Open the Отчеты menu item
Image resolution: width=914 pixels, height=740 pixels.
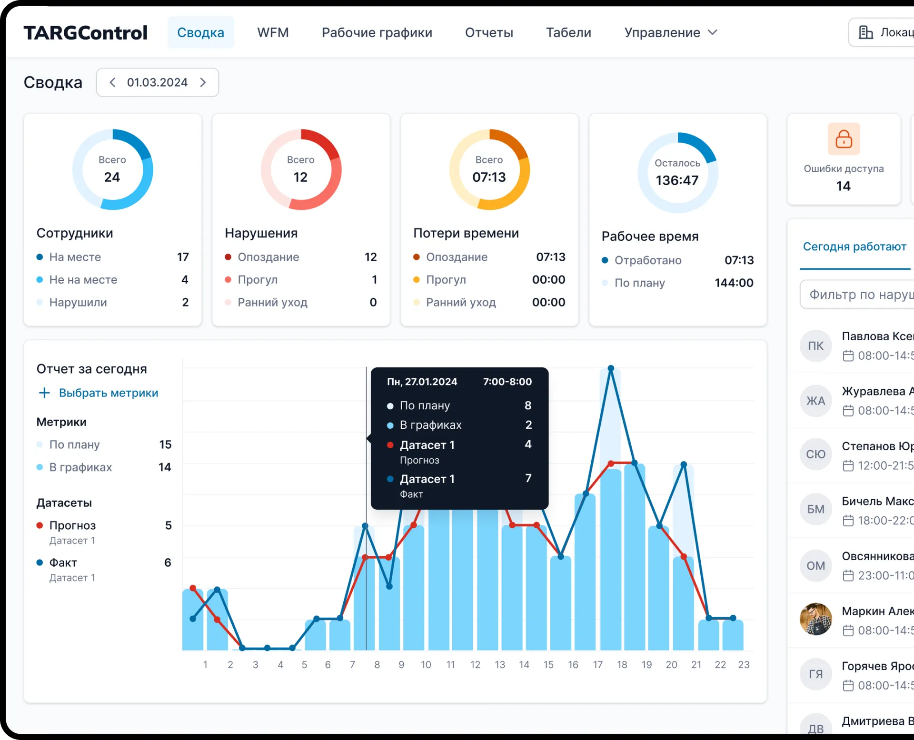[489, 32]
